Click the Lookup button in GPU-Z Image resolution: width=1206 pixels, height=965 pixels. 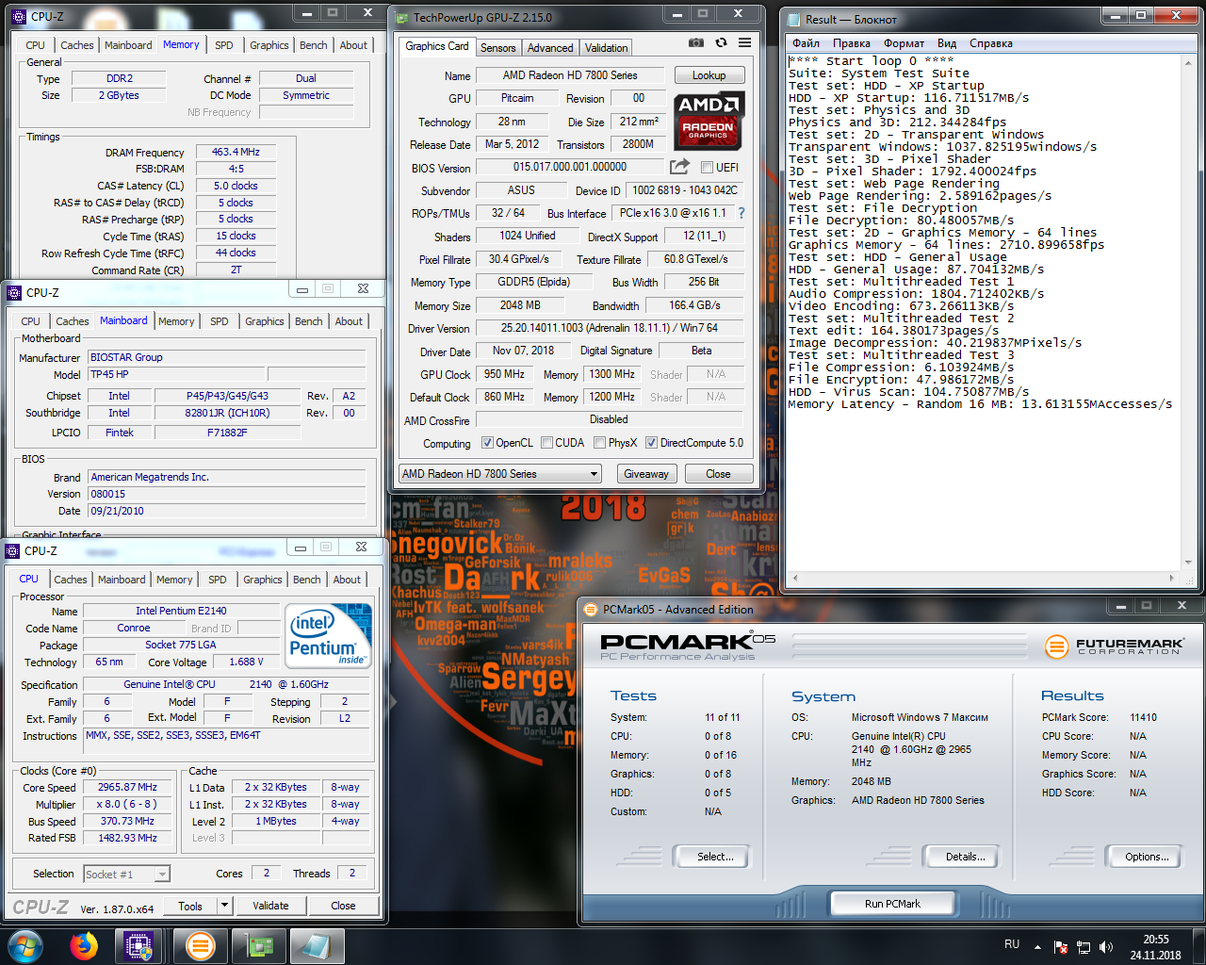tap(709, 75)
